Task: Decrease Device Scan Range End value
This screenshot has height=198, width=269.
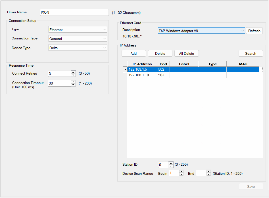Action: [208, 174]
